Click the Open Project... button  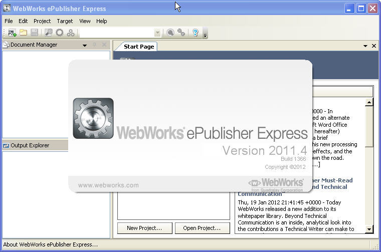[202, 228]
